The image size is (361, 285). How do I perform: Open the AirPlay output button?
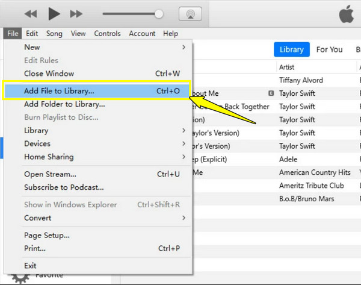point(190,14)
